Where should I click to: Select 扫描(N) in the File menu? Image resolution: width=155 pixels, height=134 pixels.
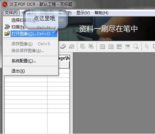pos(31,27)
